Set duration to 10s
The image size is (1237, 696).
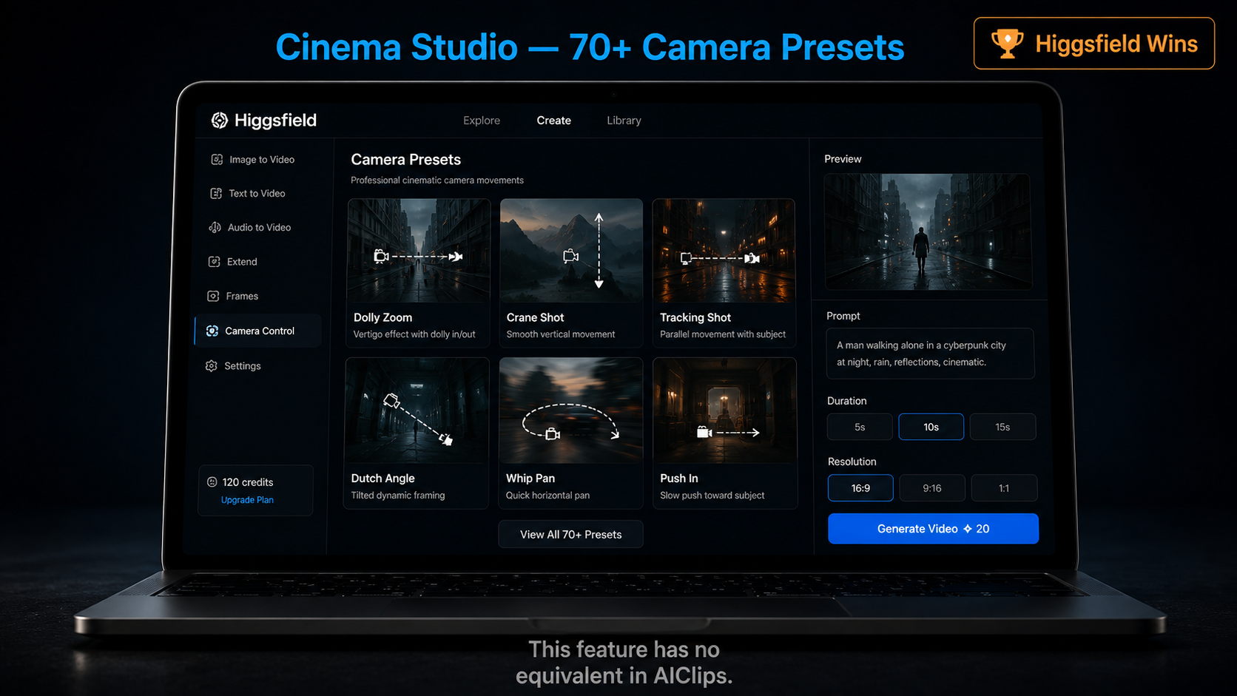[931, 427]
